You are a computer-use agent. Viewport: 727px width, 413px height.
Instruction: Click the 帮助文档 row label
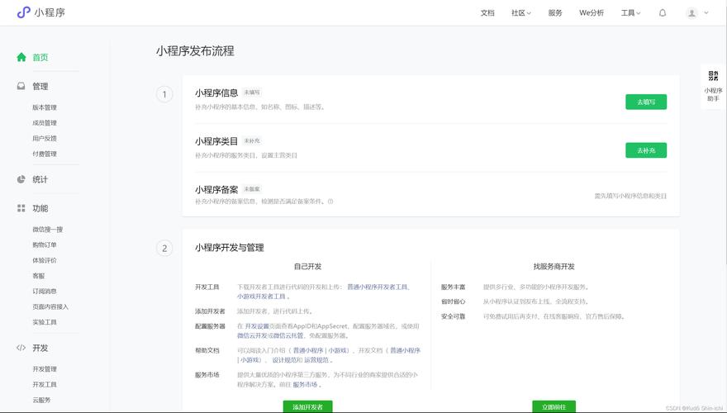click(207, 350)
